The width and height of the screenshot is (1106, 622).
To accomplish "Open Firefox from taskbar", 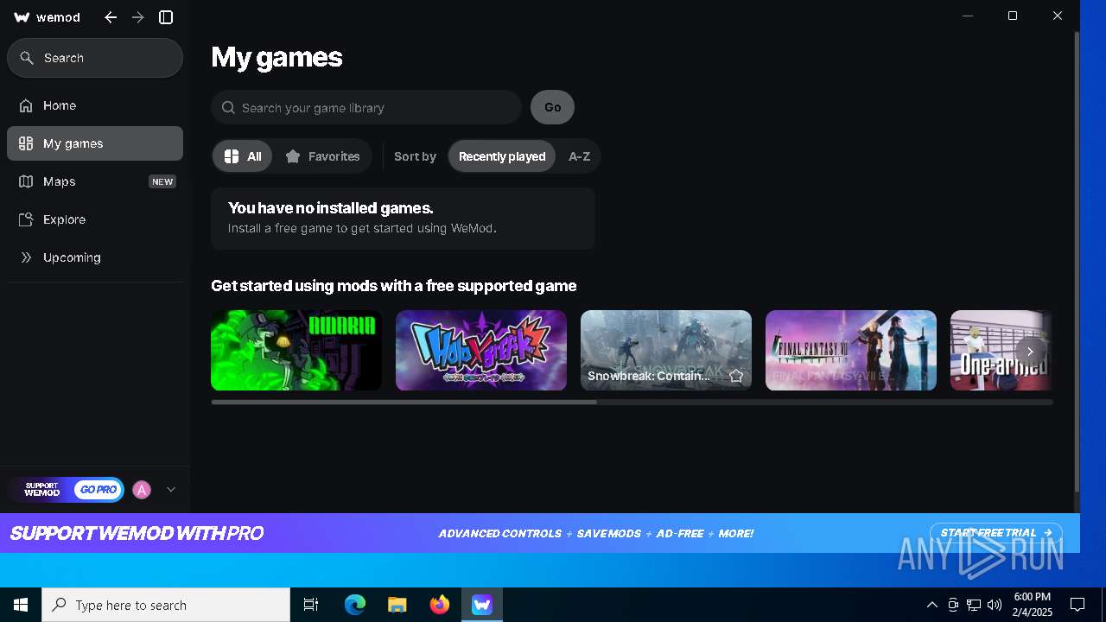I will pos(440,605).
